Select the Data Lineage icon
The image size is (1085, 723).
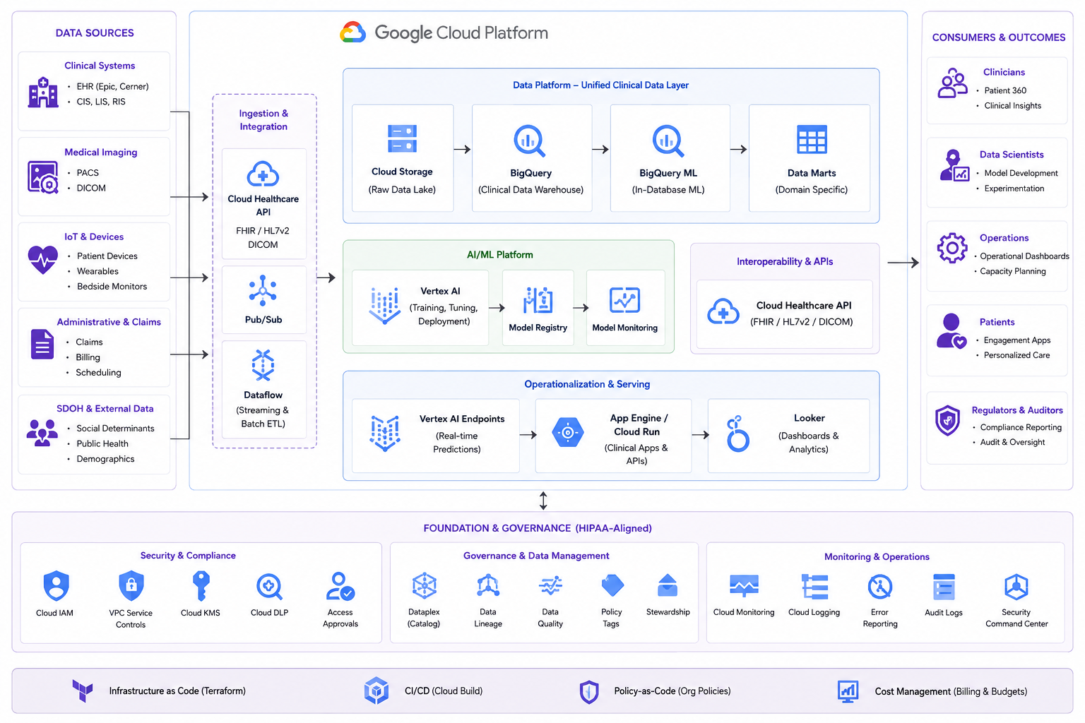[488, 586]
